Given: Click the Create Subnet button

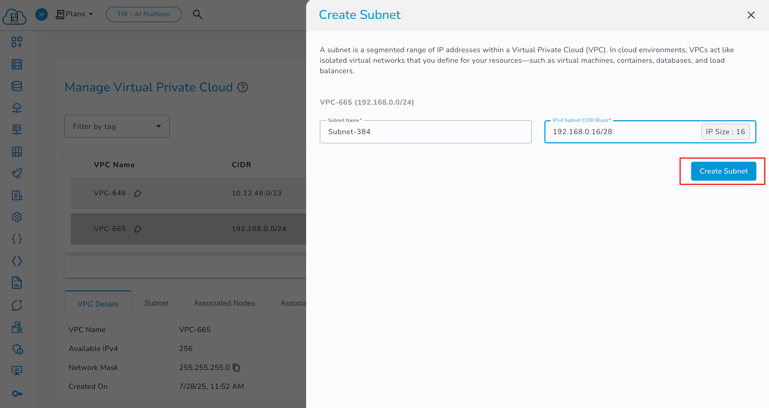Looking at the screenshot, I should coord(724,171).
